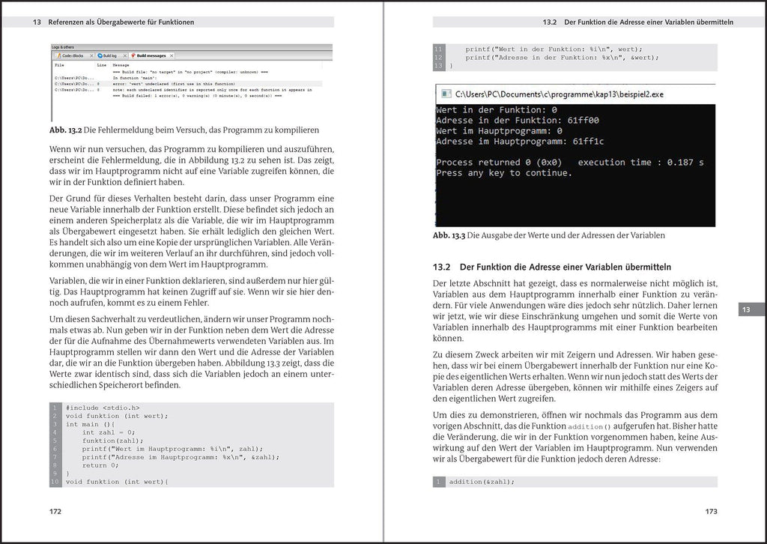This screenshot has width=767, height=544.
Task: Close the Build log tab with its X
Action: (123, 55)
